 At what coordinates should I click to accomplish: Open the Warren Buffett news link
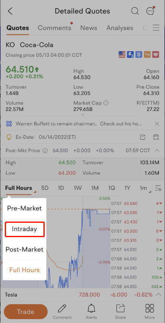[79, 124]
